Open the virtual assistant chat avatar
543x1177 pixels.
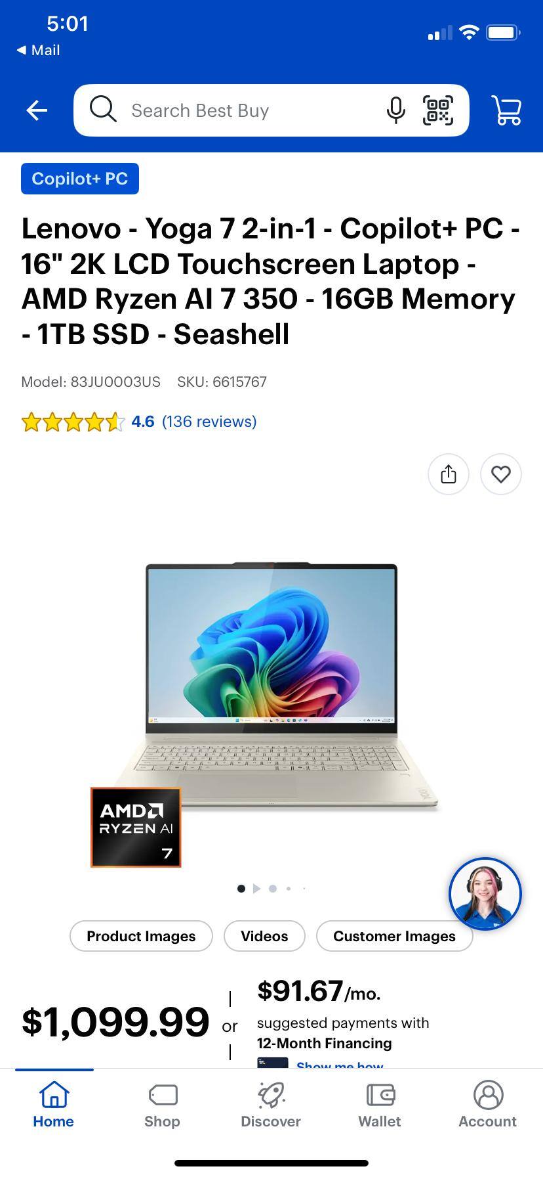pyautogui.click(x=485, y=893)
